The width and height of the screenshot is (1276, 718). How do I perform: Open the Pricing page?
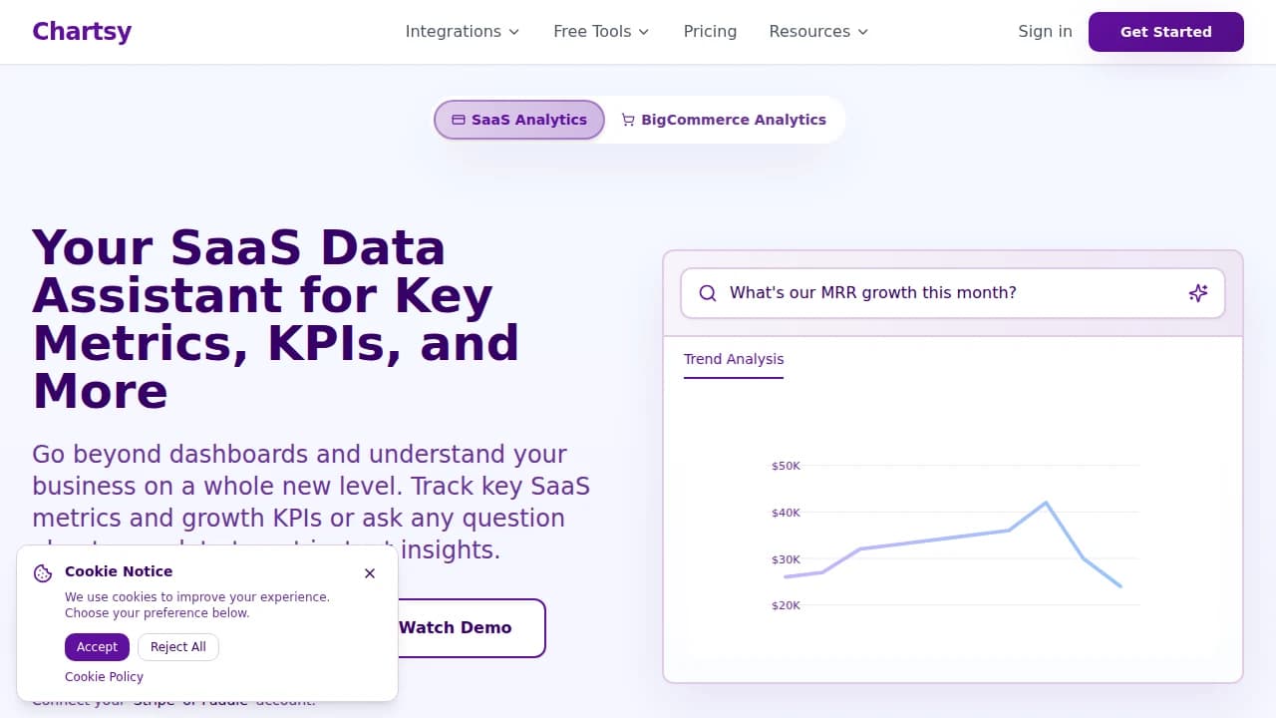(709, 31)
